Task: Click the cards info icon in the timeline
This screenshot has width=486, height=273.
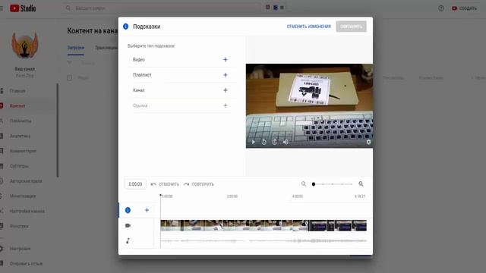Action: pos(128,210)
